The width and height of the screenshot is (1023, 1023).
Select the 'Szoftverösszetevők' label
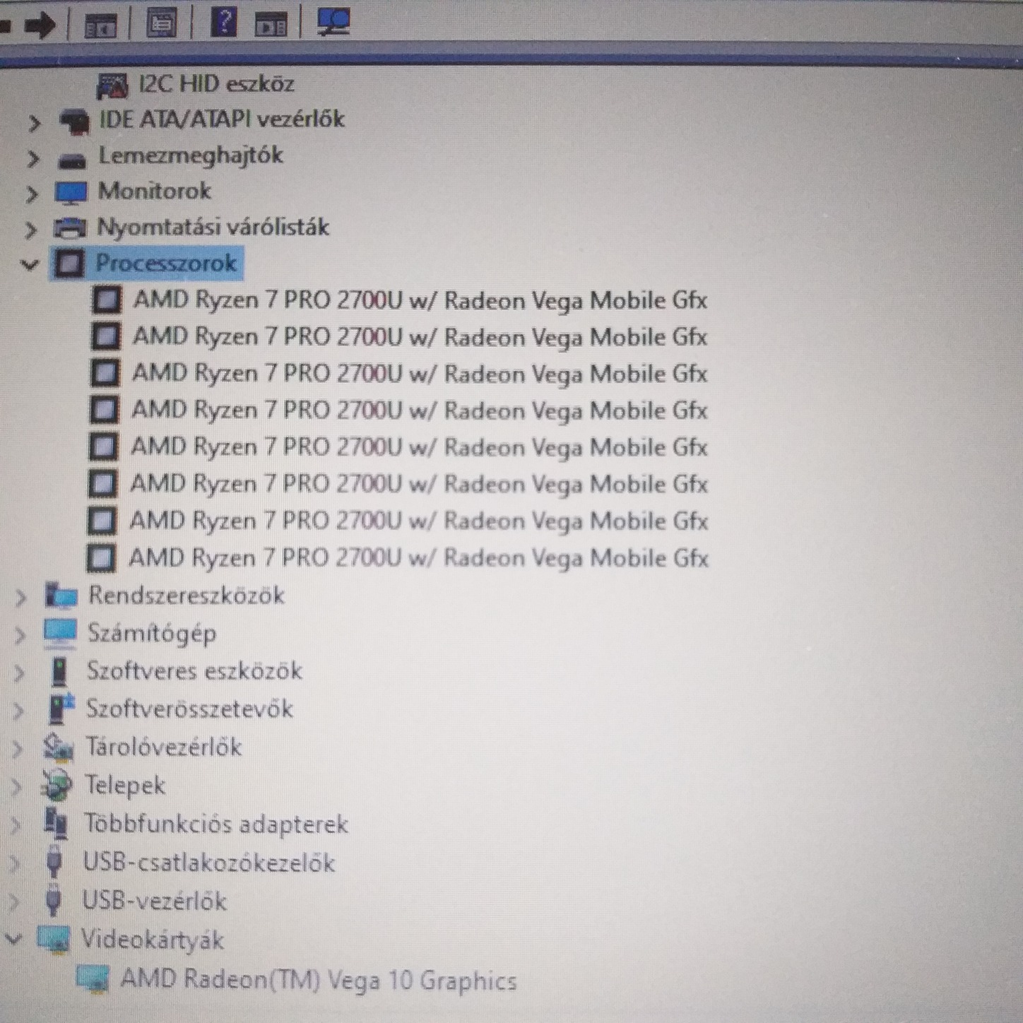189,709
